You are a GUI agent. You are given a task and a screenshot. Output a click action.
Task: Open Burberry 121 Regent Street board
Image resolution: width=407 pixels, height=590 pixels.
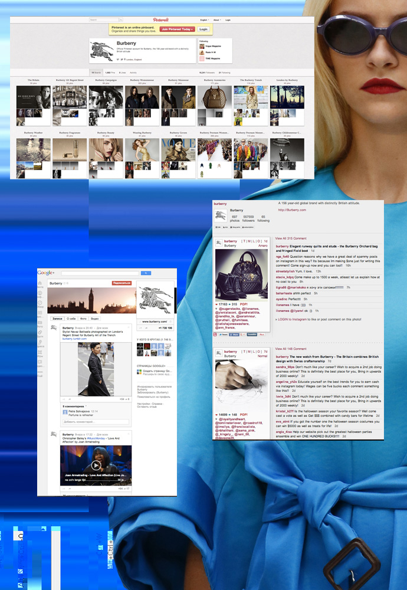[70, 97]
